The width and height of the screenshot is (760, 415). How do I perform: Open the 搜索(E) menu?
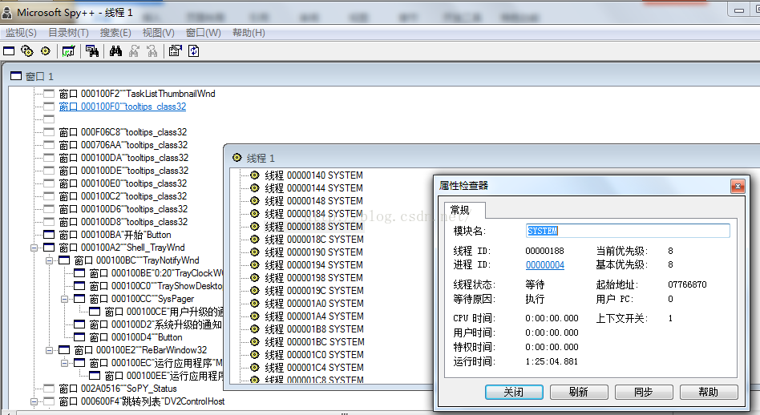click(115, 32)
